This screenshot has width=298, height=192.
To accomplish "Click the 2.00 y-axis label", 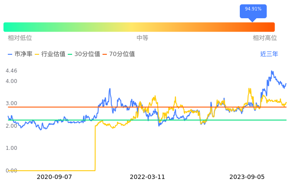I will coord(11,126).
